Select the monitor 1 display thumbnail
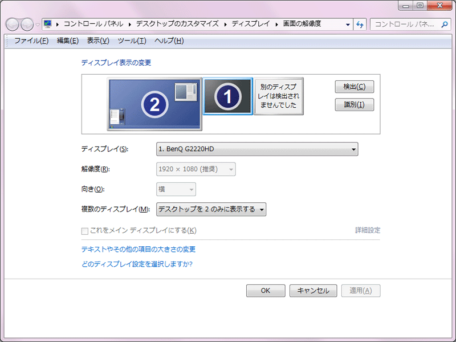The height and width of the screenshot is (342, 456). click(x=227, y=97)
